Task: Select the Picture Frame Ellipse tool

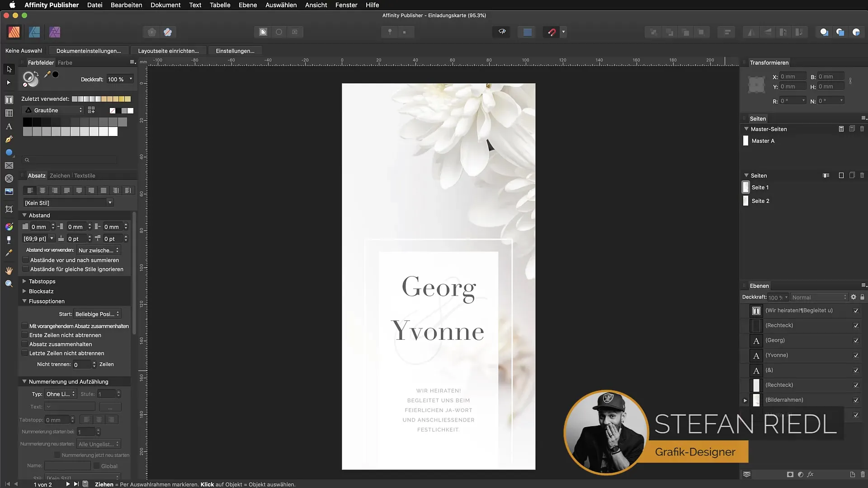Action: pyautogui.click(x=9, y=179)
